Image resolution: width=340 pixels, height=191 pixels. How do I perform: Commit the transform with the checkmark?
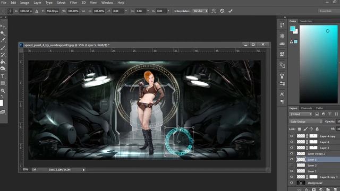click(230, 11)
